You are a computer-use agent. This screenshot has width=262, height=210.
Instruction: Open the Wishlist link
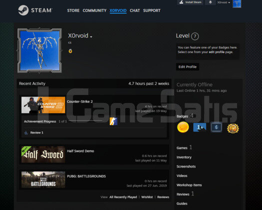(147, 197)
